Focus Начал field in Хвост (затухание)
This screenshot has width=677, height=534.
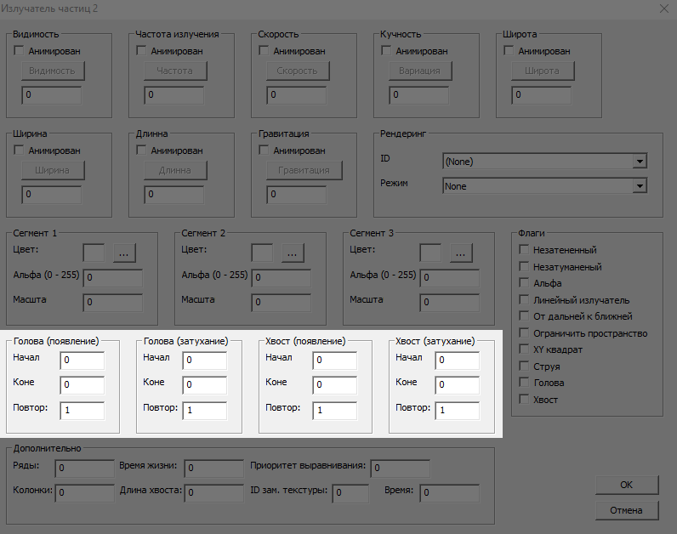click(458, 361)
